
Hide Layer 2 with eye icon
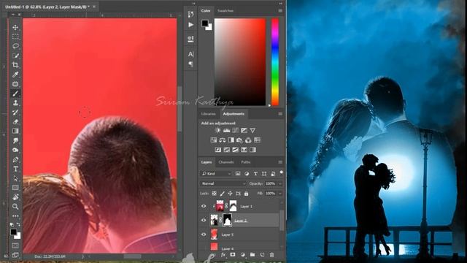click(x=204, y=220)
